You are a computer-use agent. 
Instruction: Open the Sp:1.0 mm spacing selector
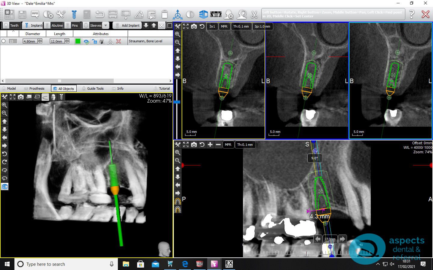[262, 26]
